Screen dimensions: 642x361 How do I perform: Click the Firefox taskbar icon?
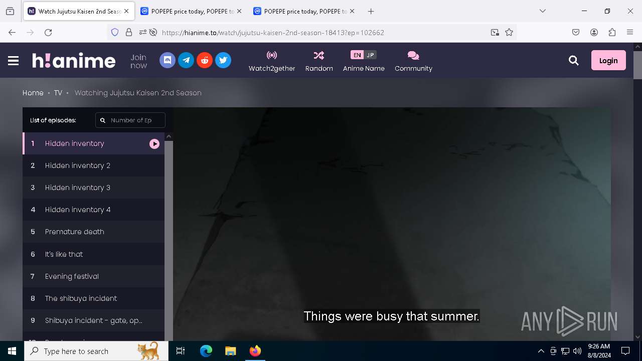[255, 351]
